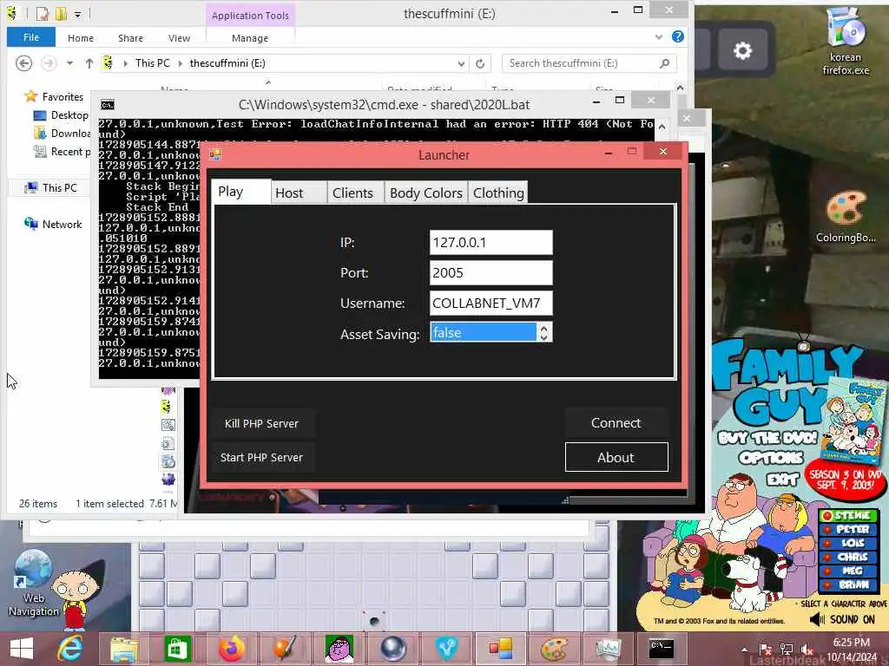Image resolution: width=889 pixels, height=666 pixels.
Task: Select the Body Colors tab
Action: (425, 193)
